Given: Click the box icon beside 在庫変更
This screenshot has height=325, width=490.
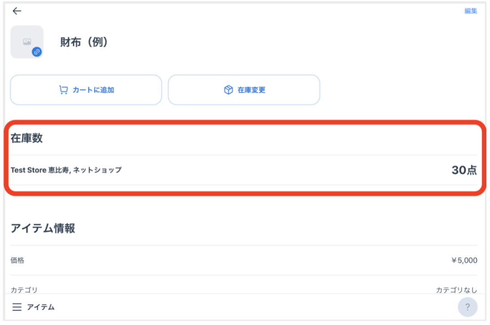Looking at the screenshot, I should click(x=228, y=90).
